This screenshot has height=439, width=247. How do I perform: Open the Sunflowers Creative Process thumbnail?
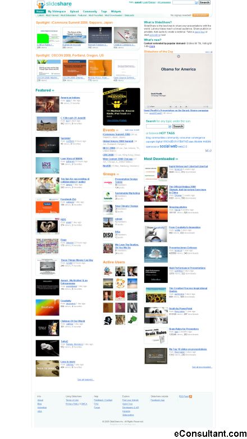(x=155, y=295)
